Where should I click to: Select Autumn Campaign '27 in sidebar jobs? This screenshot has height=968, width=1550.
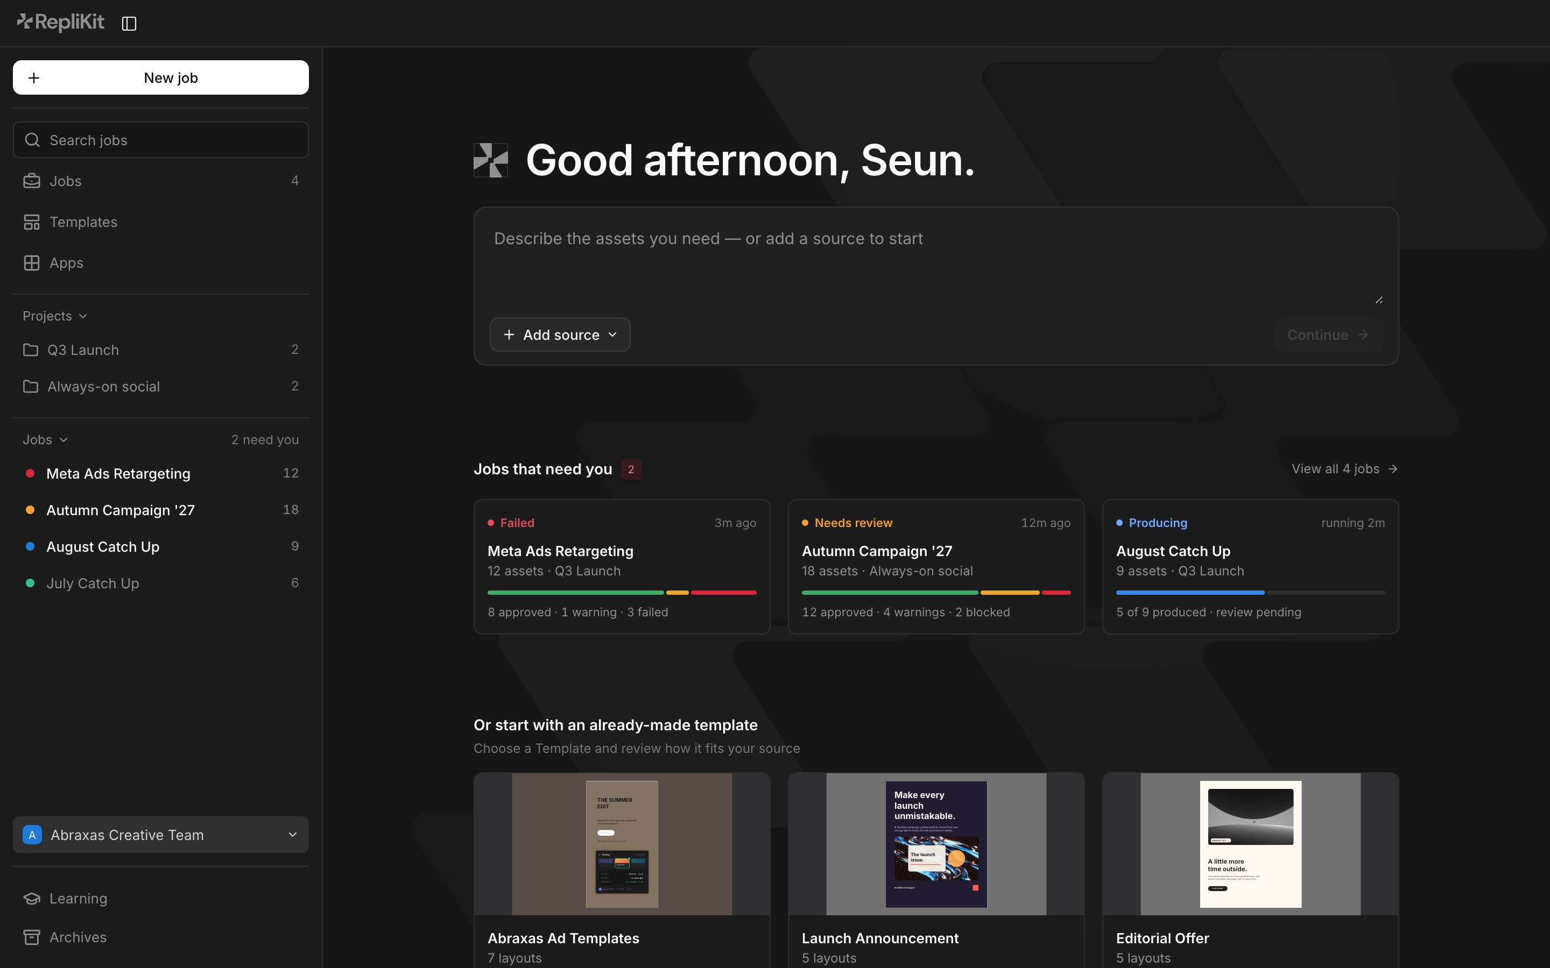click(161, 510)
